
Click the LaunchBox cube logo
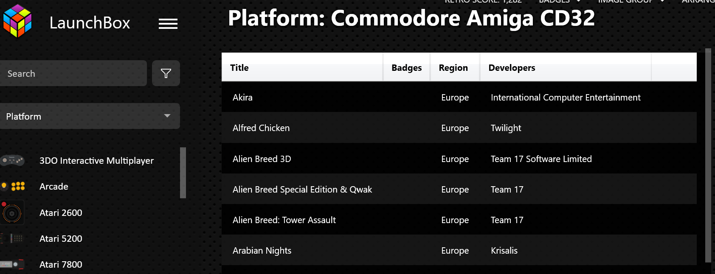(17, 21)
